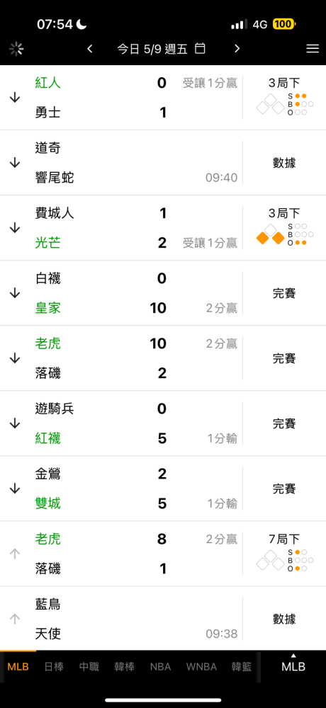Select the 韓籃 tab

pyautogui.click(x=242, y=667)
